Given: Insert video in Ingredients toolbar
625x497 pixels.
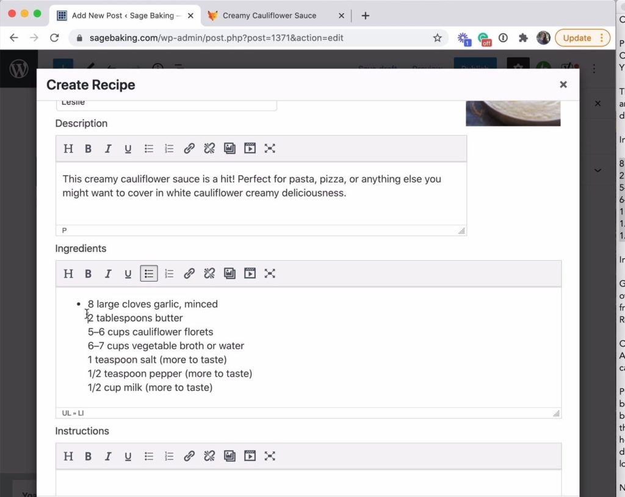Looking at the screenshot, I should [250, 274].
